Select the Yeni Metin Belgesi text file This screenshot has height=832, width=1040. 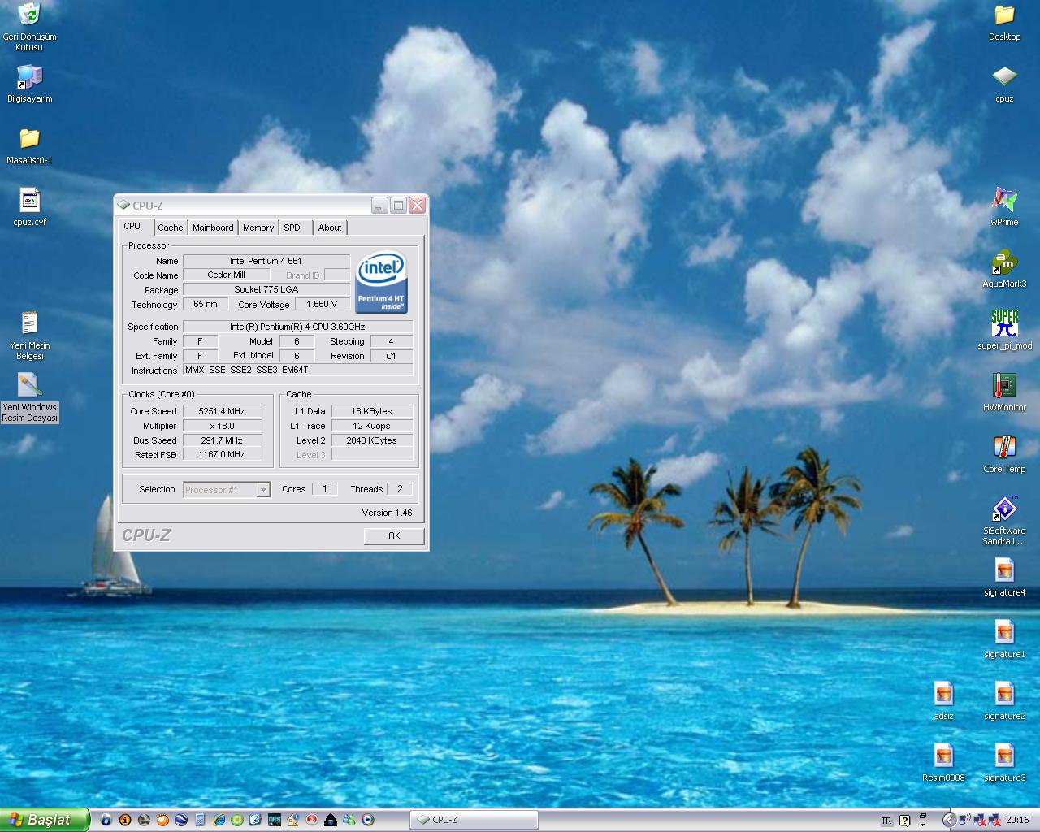click(x=29, y=336)
